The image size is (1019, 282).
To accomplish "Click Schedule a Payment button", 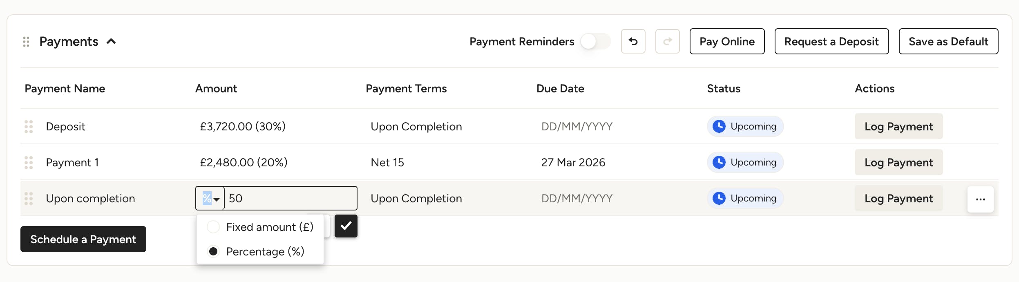I will [83, 239].
